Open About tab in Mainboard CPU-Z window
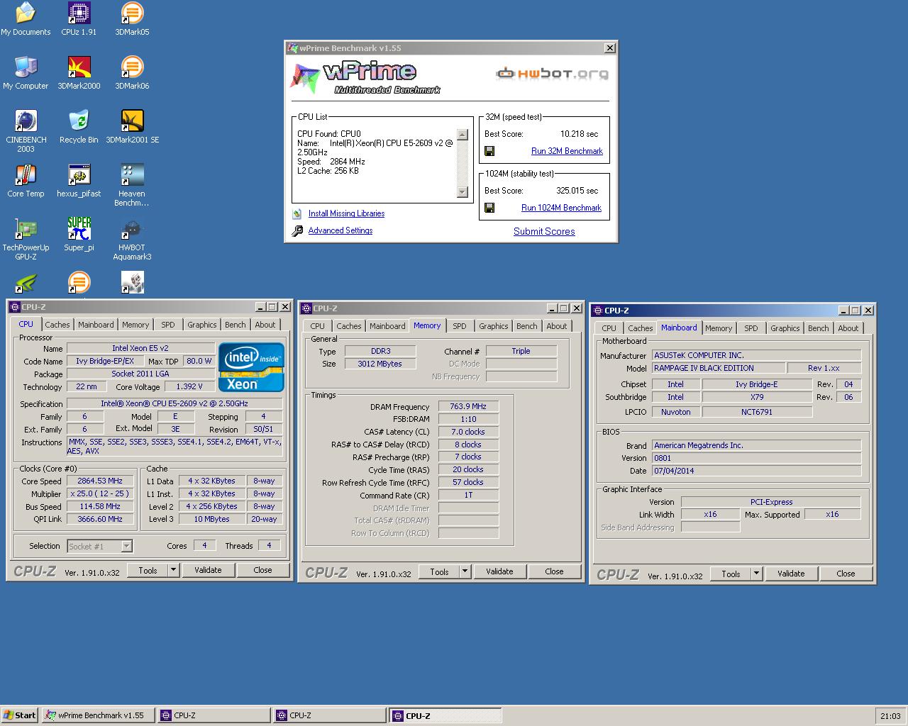 point(848,328)
